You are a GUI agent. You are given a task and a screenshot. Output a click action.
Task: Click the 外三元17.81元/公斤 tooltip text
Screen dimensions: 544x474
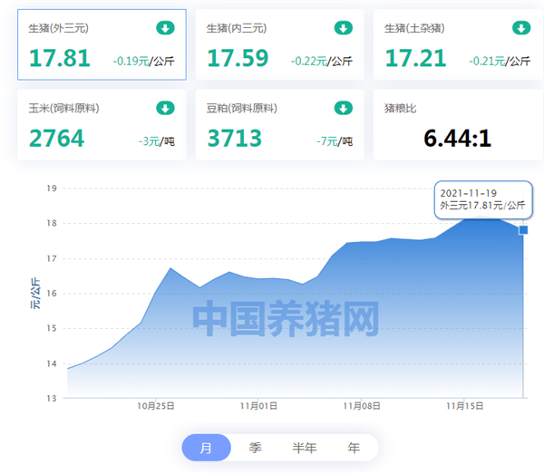(482, 205)
